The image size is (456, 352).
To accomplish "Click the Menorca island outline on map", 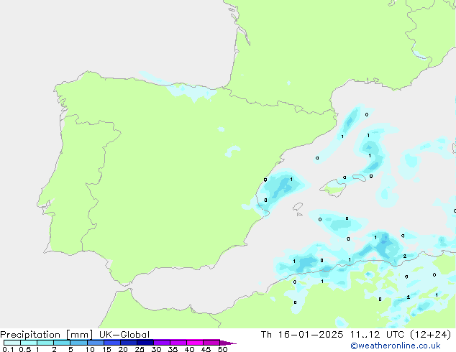I will tap(359, 177).
